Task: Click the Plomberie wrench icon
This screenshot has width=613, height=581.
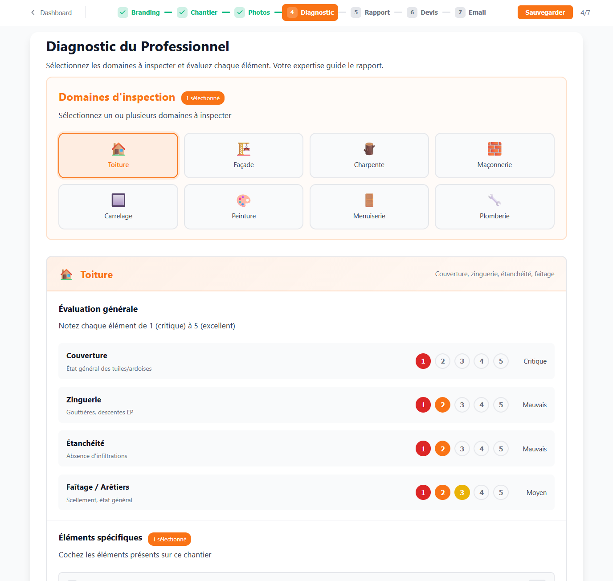Action: tap(494, 200)
